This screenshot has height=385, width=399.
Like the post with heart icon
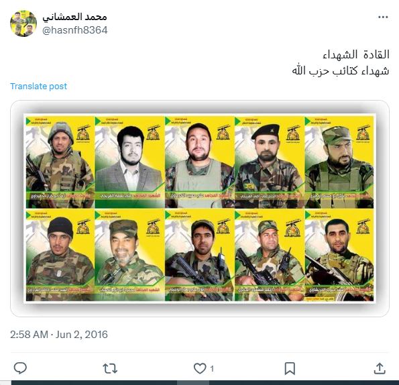coord(200,368)
